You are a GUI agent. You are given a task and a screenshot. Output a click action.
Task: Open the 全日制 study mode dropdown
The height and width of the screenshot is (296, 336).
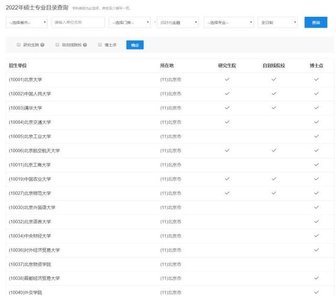278,22
